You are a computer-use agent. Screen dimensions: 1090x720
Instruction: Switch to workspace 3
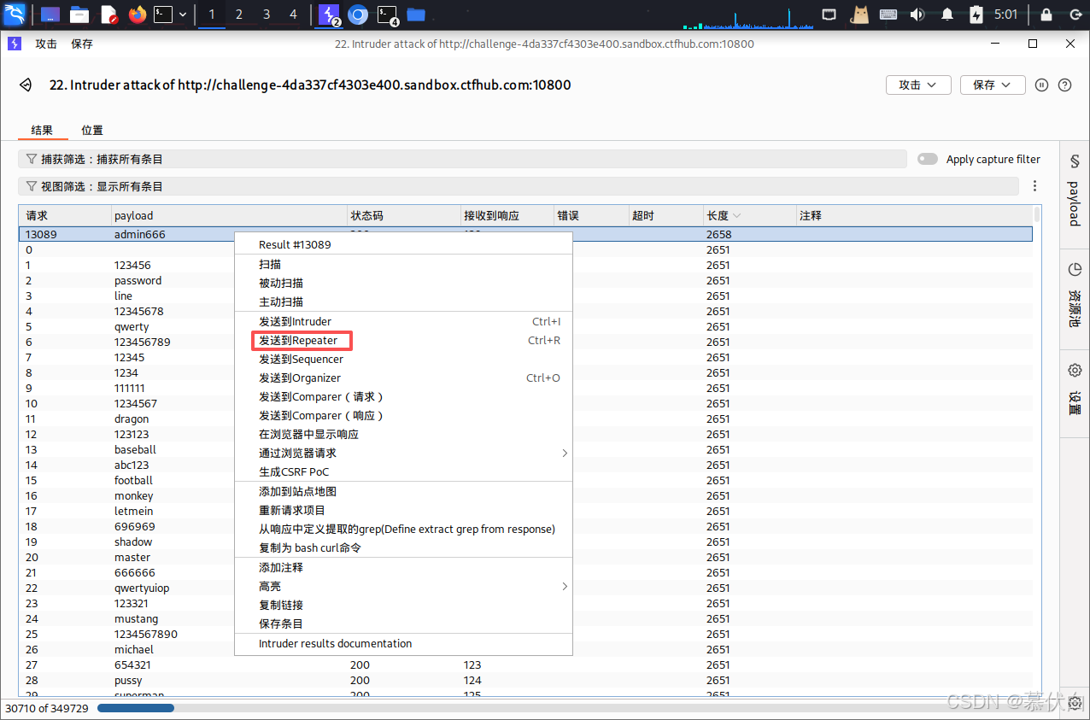267,15
